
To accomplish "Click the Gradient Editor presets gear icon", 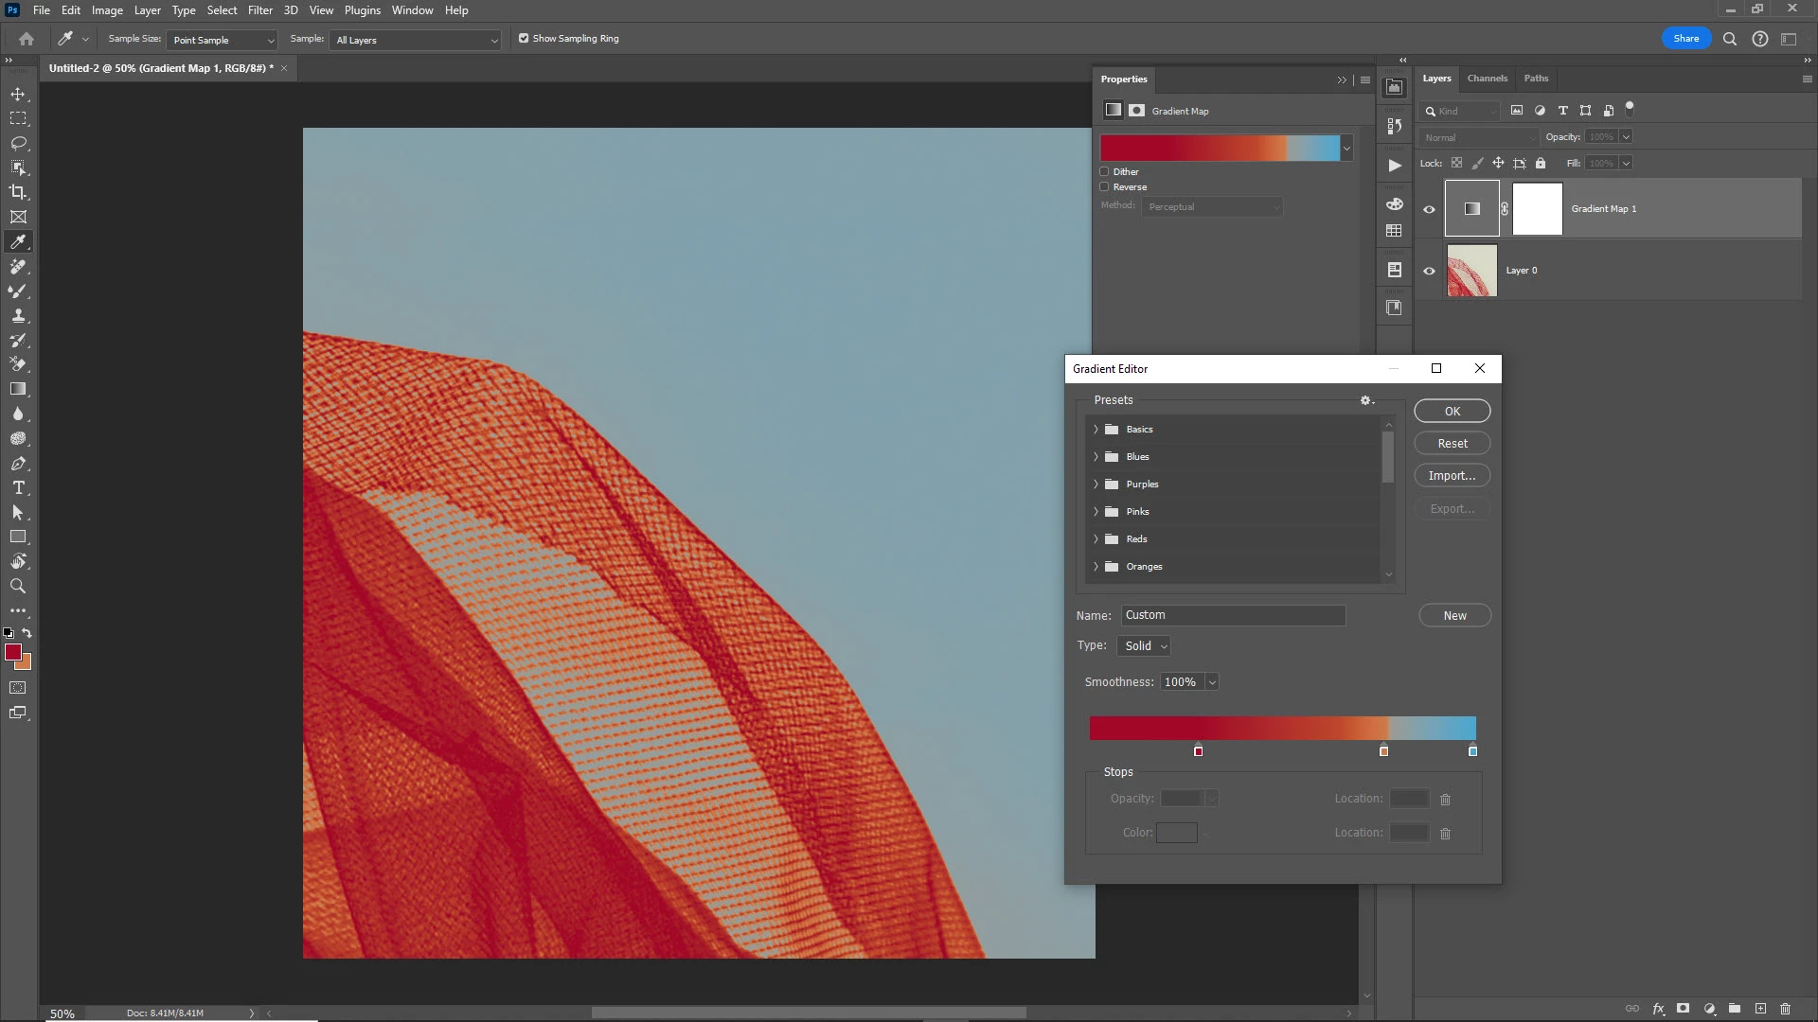I will [1365, 400].
